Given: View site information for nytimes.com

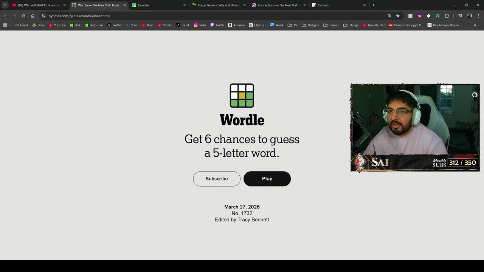Looking at the screenshot, I should [x=43, y=16].
